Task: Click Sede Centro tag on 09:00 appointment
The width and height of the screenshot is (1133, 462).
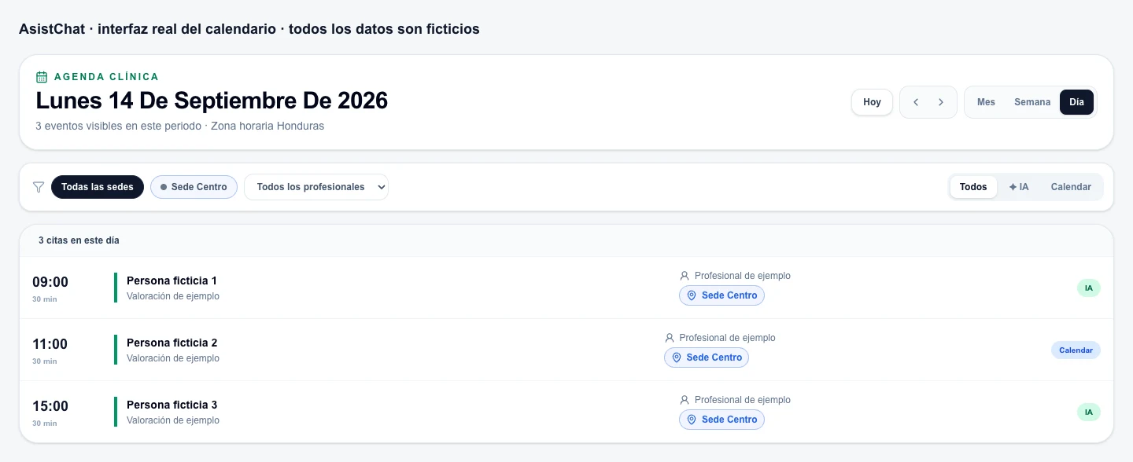Action: pos(722,295)
